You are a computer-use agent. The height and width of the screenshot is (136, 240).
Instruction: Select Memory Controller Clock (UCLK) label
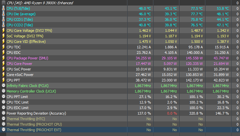pos(32,91)
